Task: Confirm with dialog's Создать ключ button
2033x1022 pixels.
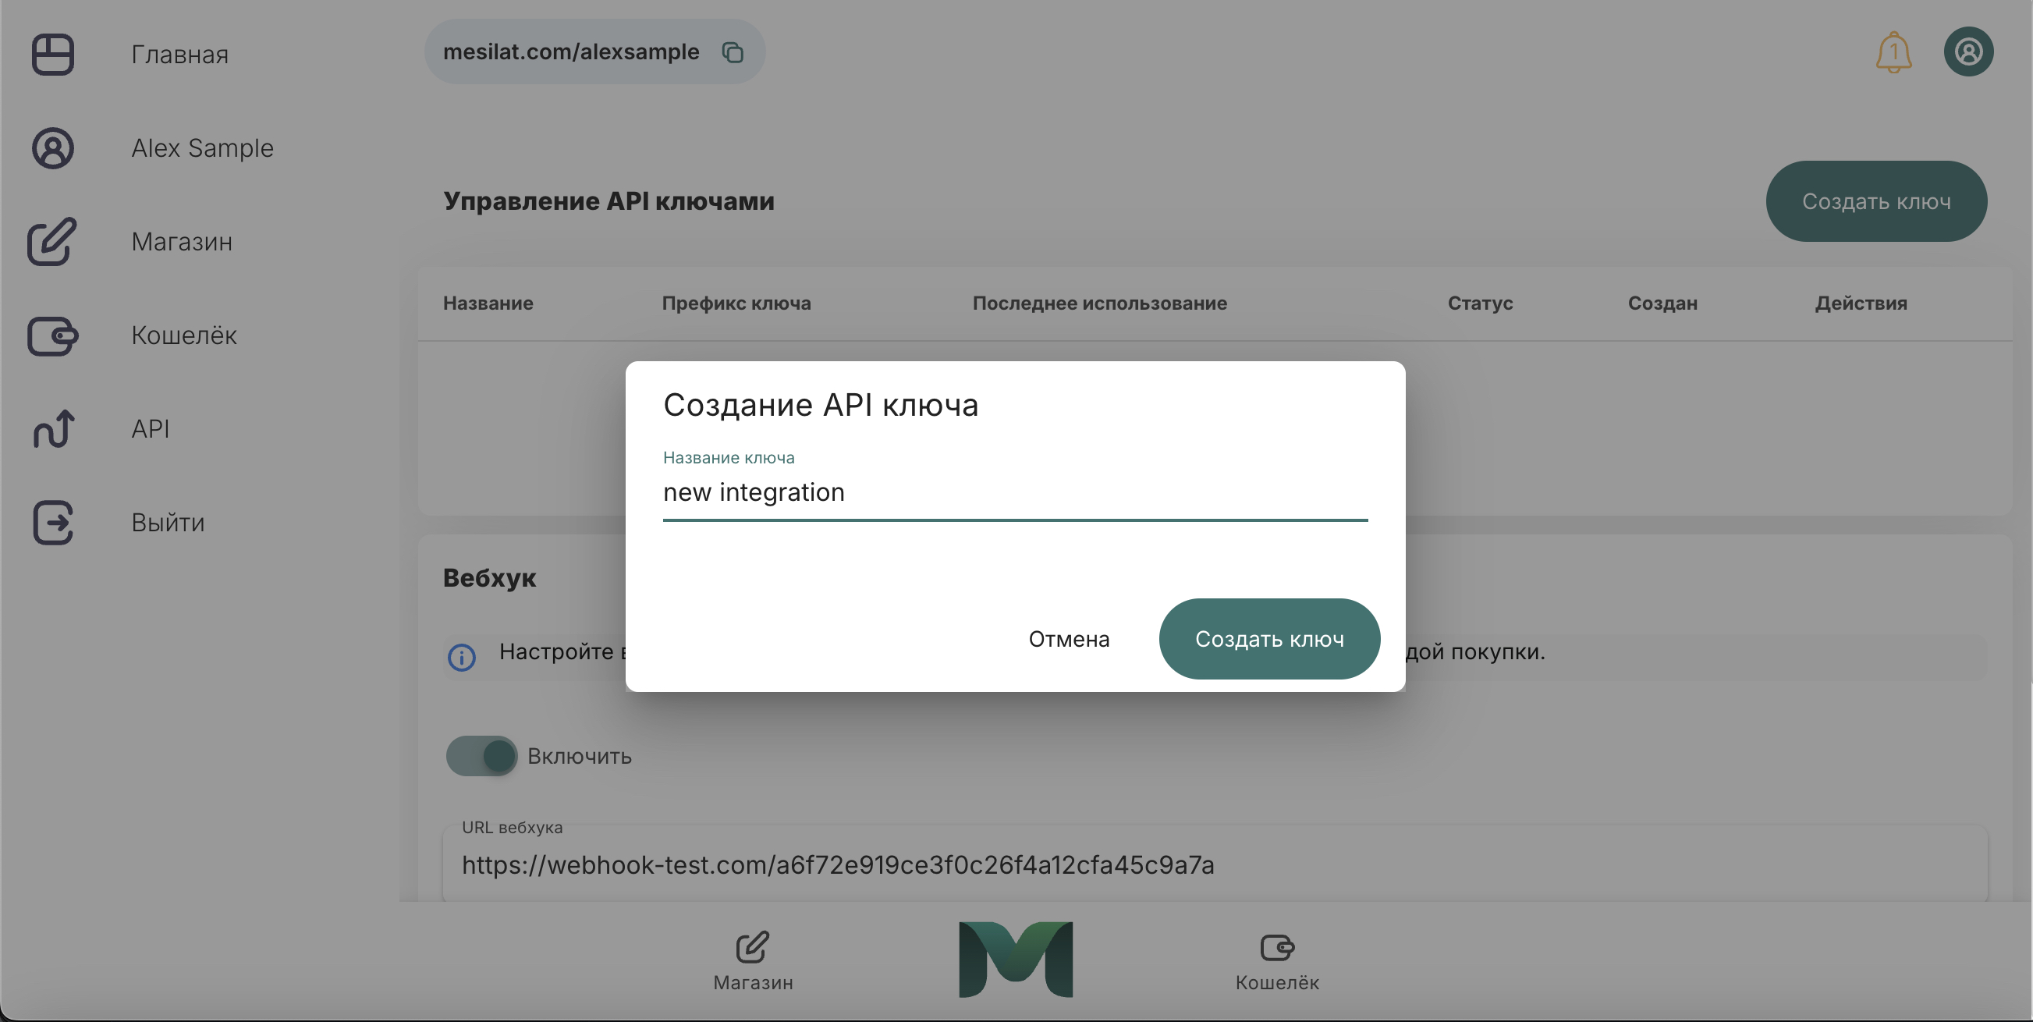Action: (1269, 639)
